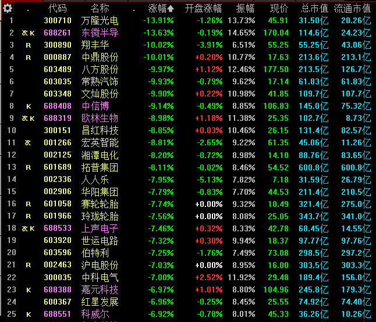This screenshot has width=376, height=322.
Task: Click the K marker on 科威尔 row
Action: click(28, 314)
